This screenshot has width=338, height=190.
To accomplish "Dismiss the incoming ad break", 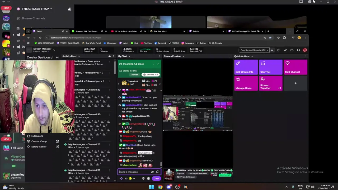I will (x=134, y=75).
